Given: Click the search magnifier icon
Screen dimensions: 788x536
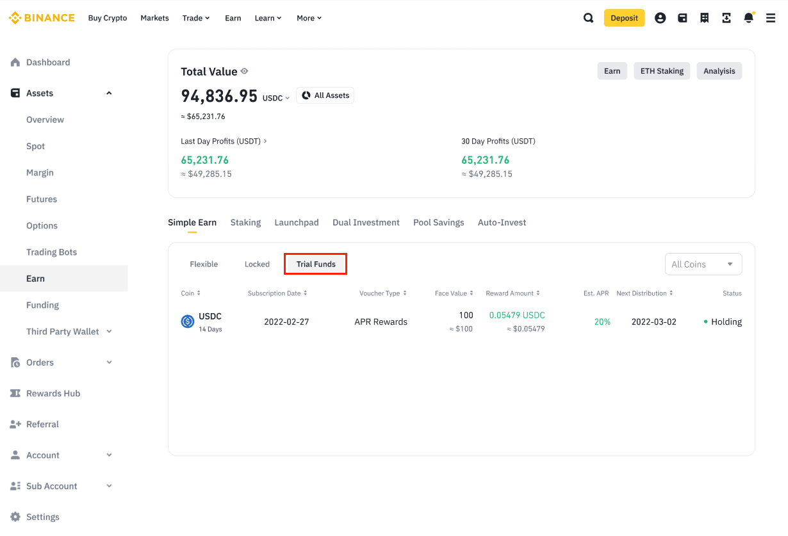Looking at the screenshot, I should pyautogui.click(x=588, y=18).
